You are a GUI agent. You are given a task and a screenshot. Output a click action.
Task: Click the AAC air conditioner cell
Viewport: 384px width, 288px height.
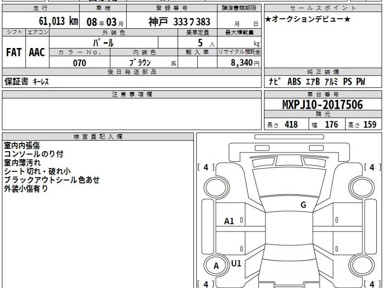pyautogui.click(x=37, y=52)
